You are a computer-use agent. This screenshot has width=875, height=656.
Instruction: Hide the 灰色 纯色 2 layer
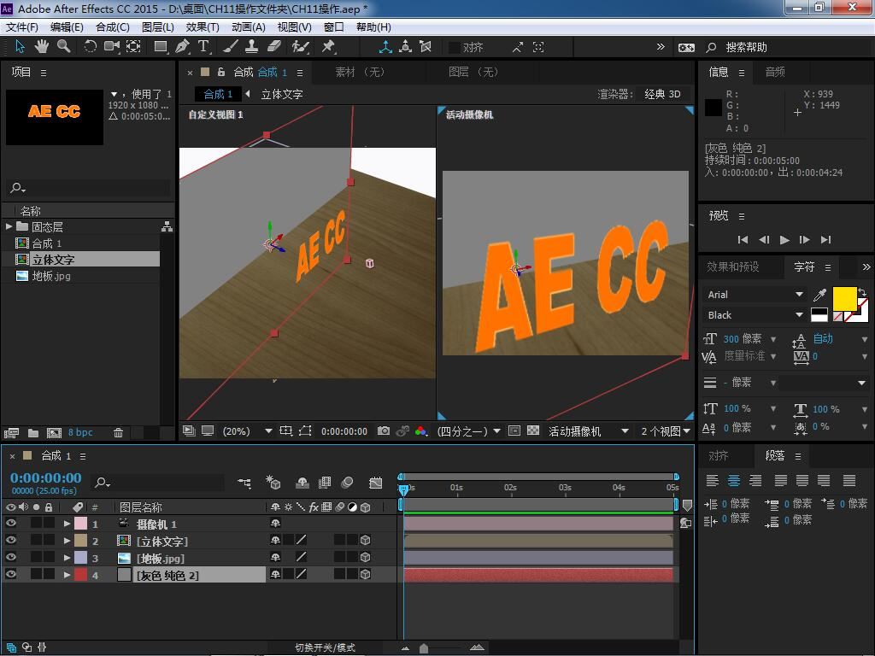(10, 573)
